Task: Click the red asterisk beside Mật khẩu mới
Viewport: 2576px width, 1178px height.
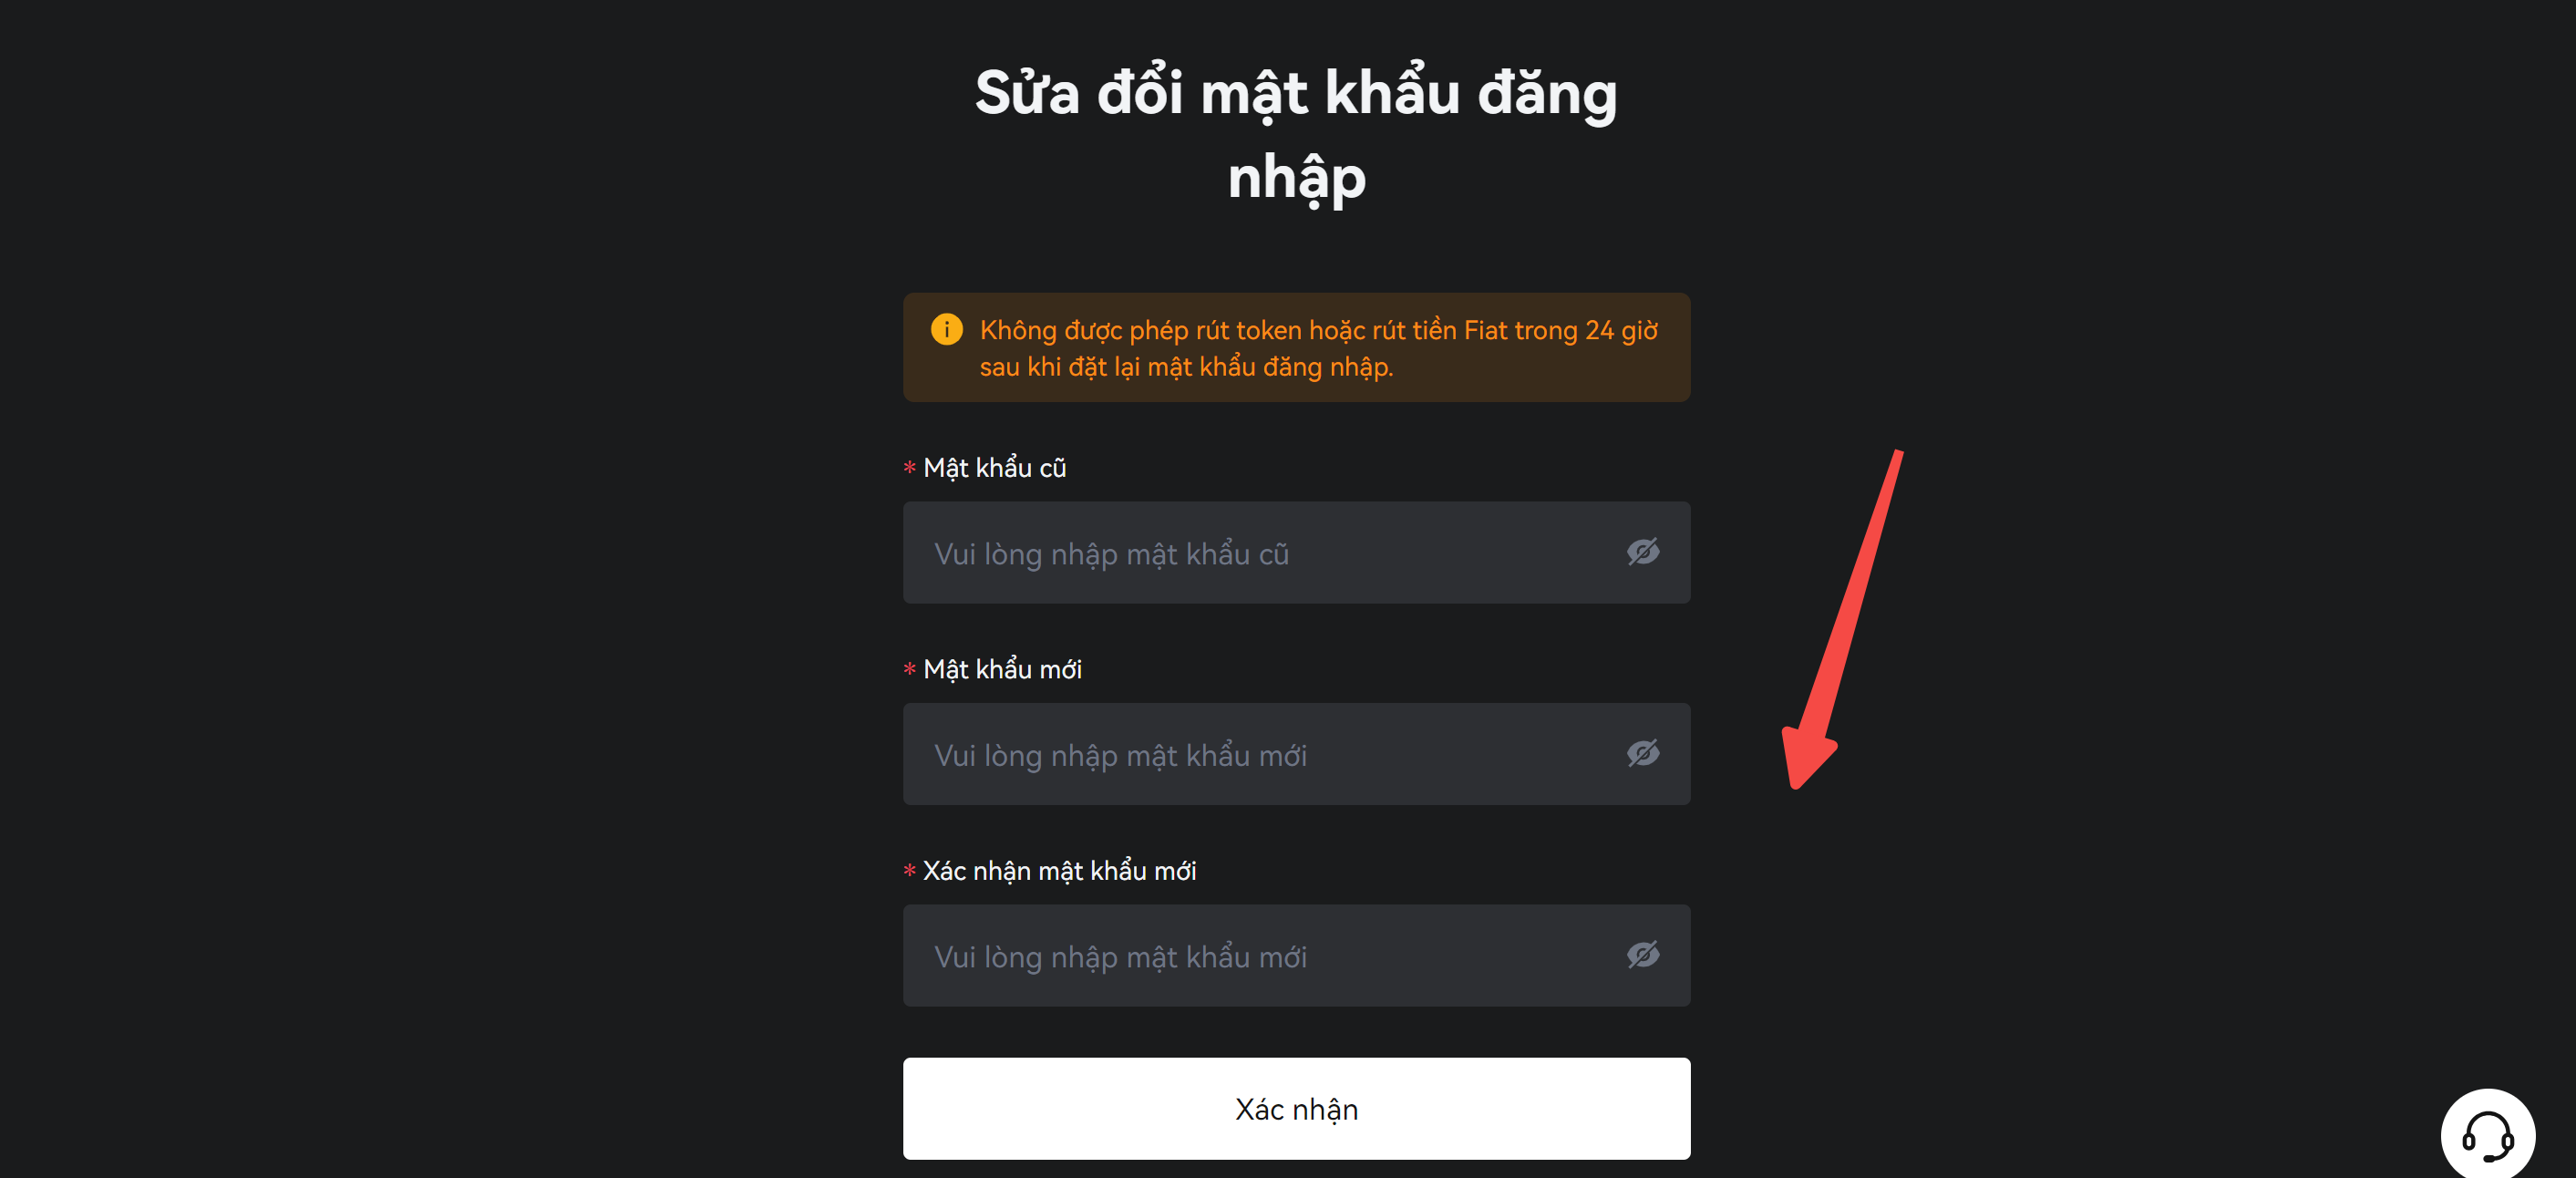Action: click(x=909, y=668)
